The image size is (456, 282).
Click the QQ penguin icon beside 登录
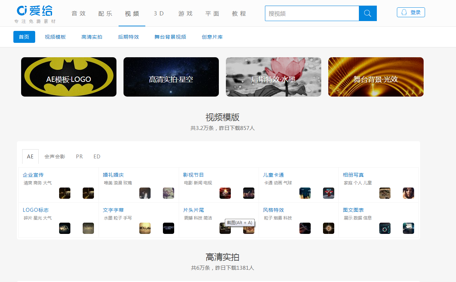tap(404, 12)
